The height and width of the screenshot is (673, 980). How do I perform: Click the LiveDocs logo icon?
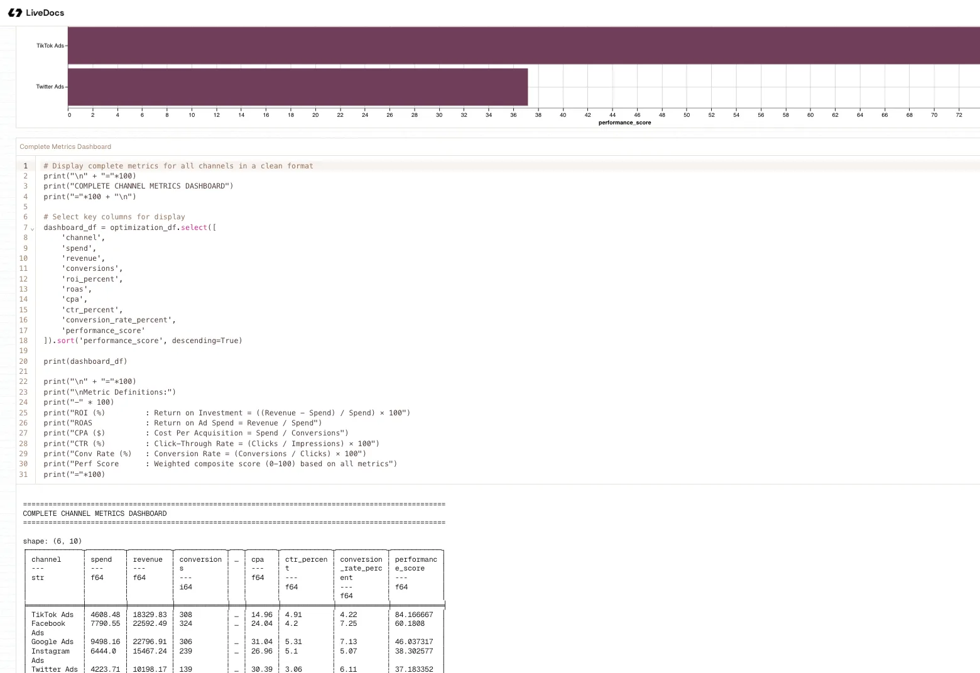point(14,13)
